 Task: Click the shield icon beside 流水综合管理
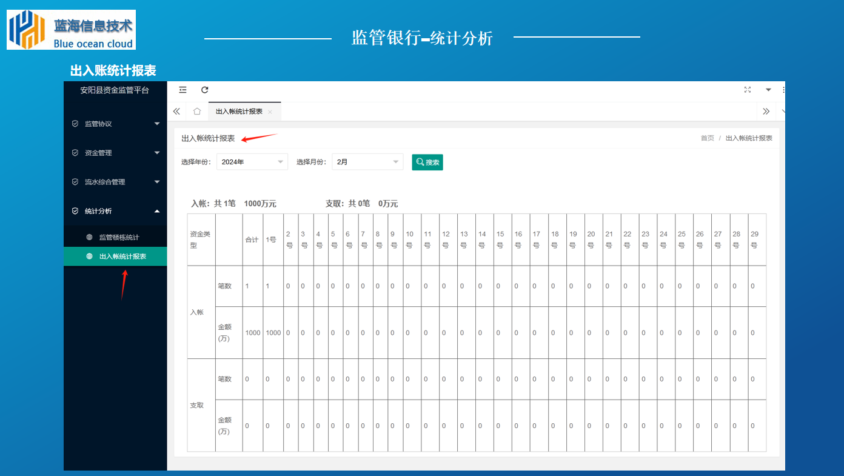click(75, 182)
